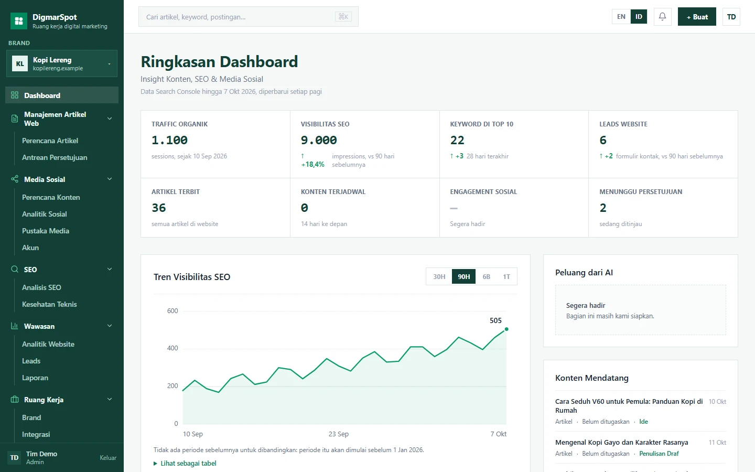Click the + Buat button
755x472 pixels.
click(x=697, y=17)
